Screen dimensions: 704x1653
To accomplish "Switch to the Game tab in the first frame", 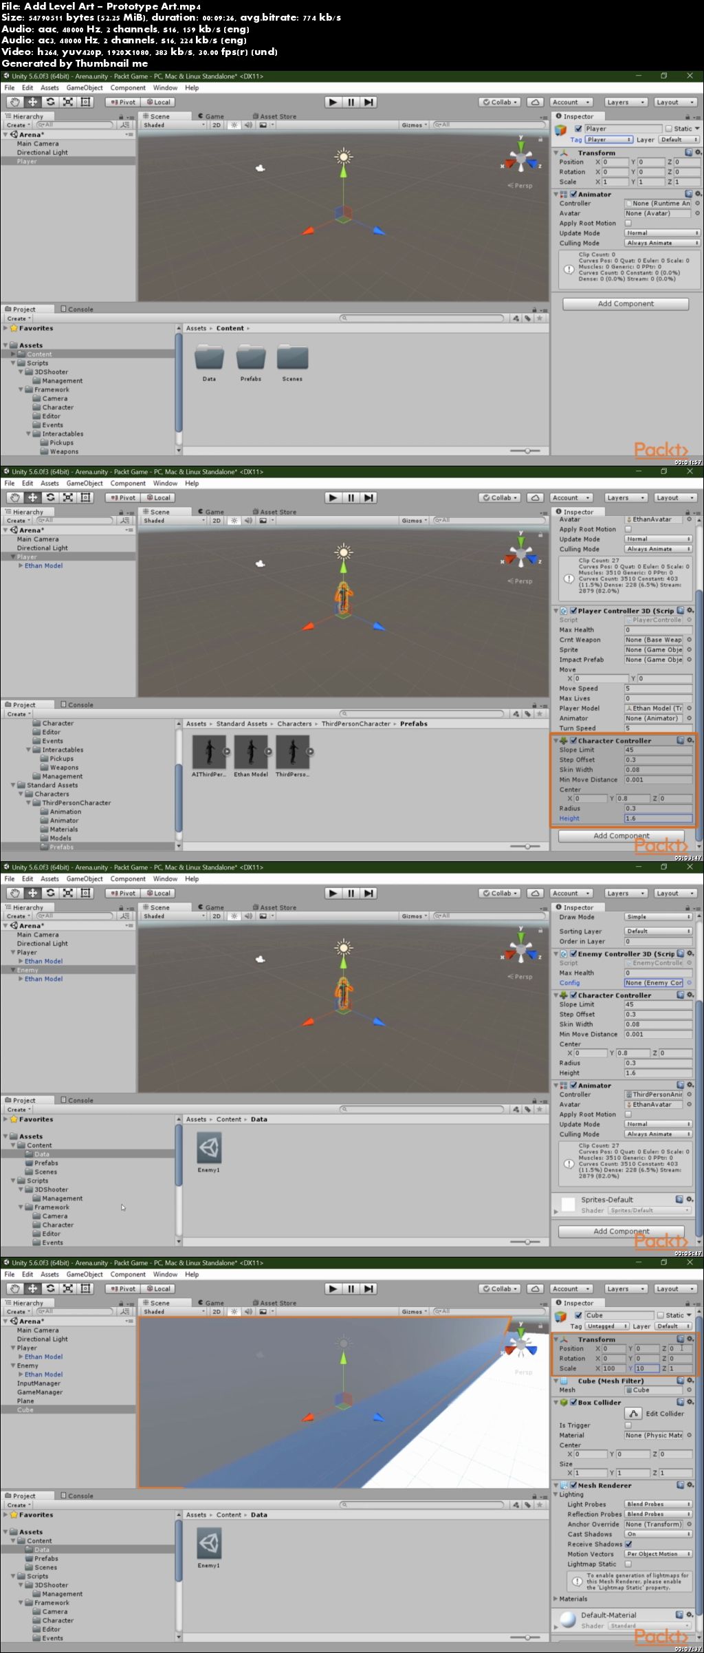I will point(210,116).
